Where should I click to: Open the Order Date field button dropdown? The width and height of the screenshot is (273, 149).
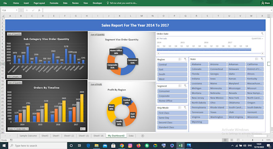[22, 129]
